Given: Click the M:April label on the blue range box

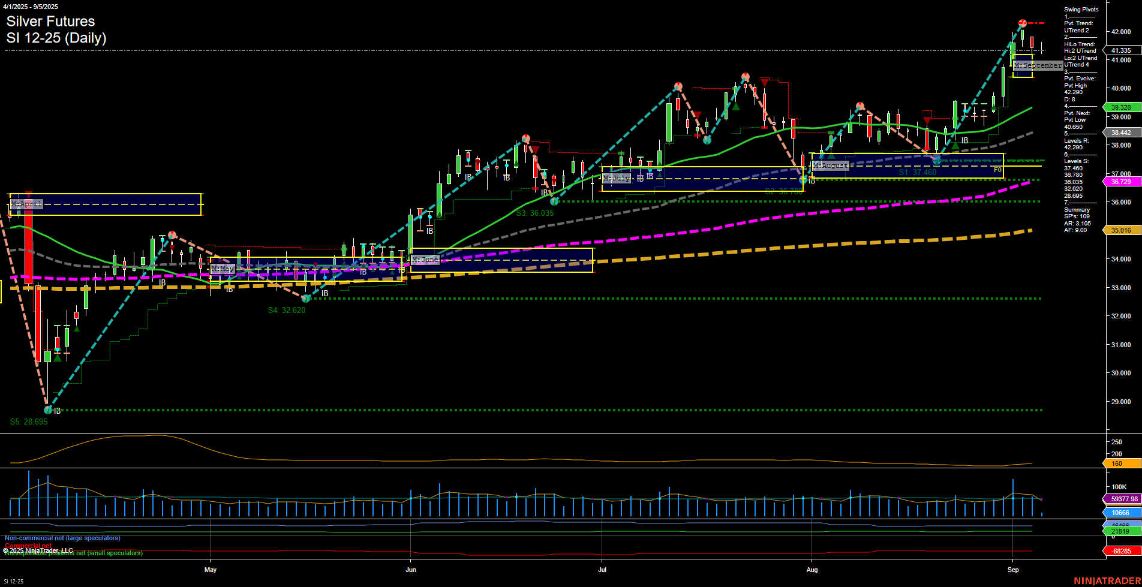Looking at the screenshot, I should [26, 204].
